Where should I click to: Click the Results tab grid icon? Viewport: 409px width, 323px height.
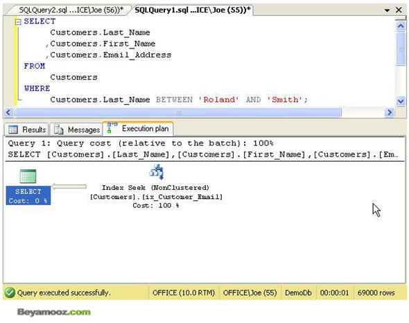pos(13,130)
